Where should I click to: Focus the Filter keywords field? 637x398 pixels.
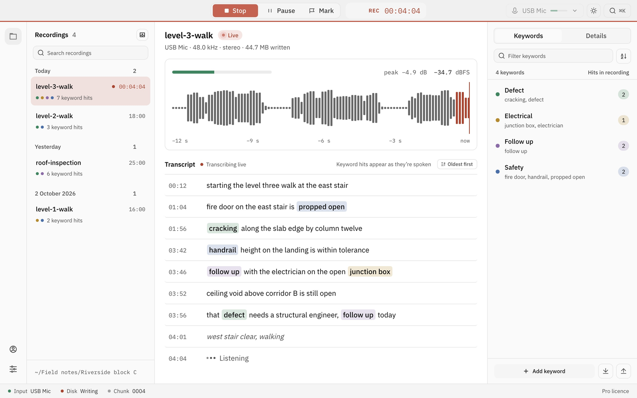click(x=553, y=56)
